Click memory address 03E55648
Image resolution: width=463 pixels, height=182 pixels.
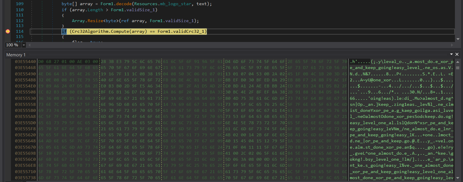coord(25,141)
